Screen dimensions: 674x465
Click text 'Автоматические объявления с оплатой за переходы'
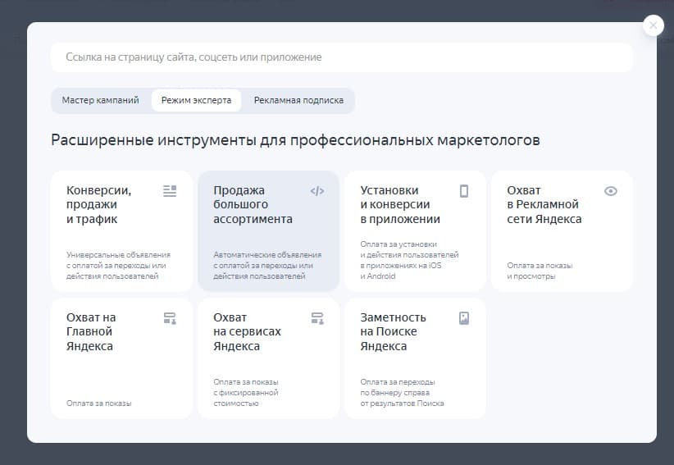[x=267, y=266]
